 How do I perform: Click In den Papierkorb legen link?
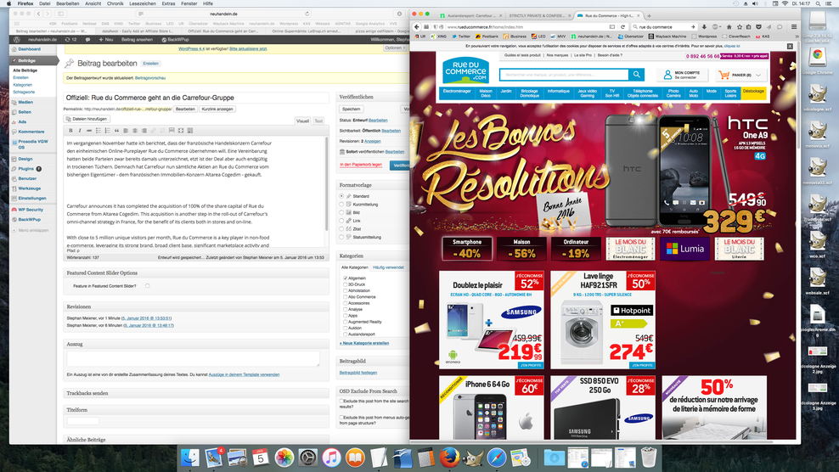(x=361, y=165)
